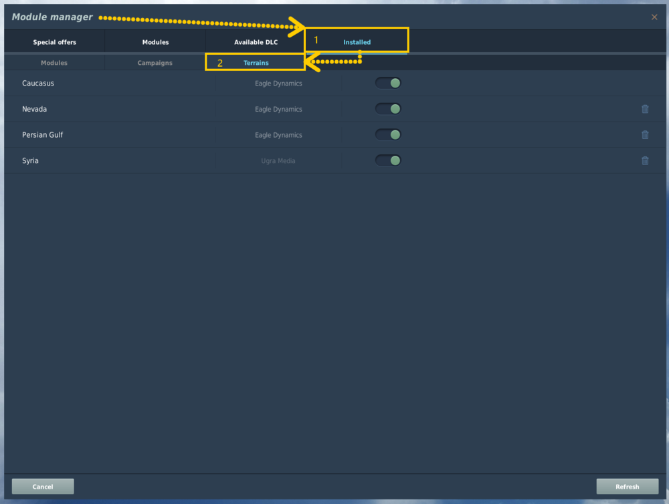Click the Ugra Media developer label
This screenshot has width=669, height=504.
coord(278,160)
